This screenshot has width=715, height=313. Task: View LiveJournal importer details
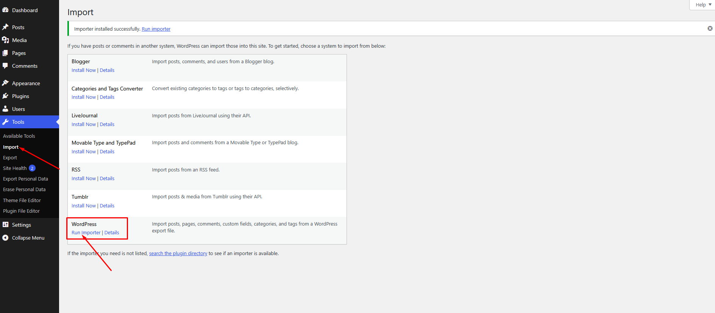[x=107, y=124]
